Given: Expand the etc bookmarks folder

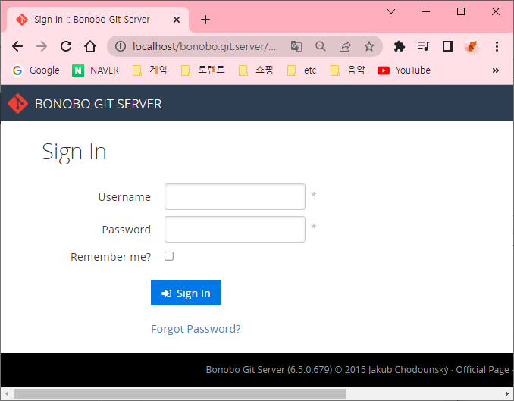Looking at the screenshot, I should 302,70.
